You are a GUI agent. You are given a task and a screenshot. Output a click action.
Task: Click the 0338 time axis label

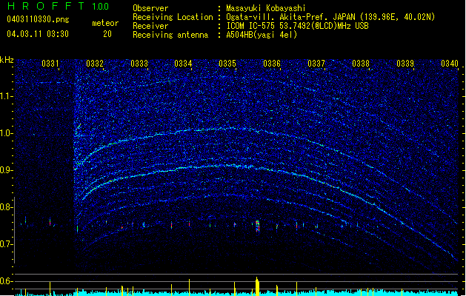361,64
